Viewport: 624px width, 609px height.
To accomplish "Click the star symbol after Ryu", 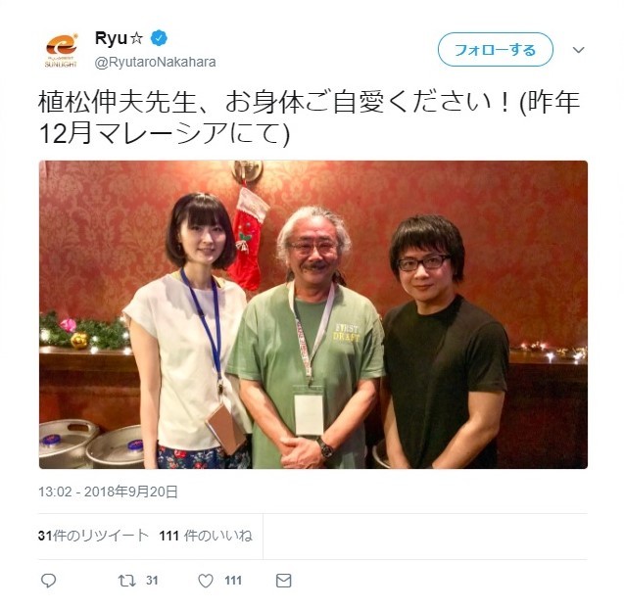I will point(136,38).
